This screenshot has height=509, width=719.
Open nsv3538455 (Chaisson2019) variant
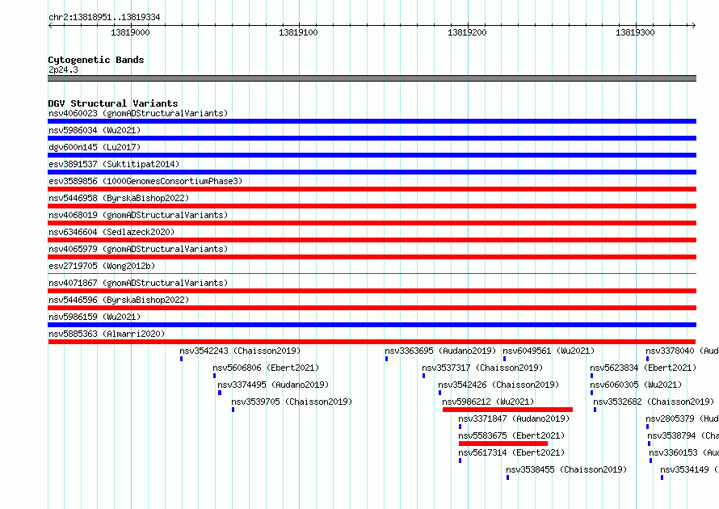566,469
